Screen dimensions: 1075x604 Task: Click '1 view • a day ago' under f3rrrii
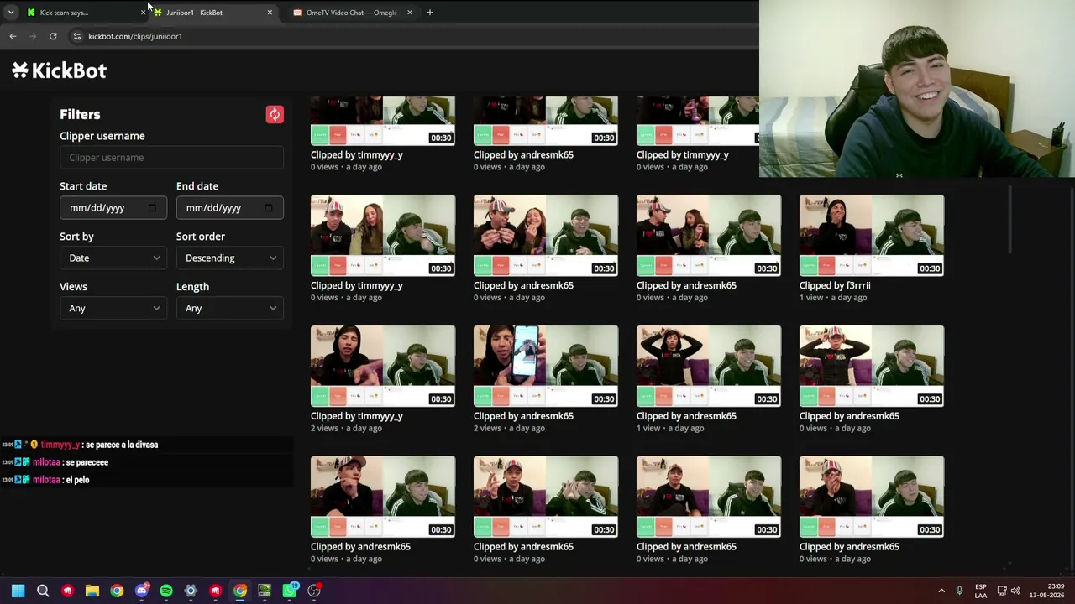point(833,298)
